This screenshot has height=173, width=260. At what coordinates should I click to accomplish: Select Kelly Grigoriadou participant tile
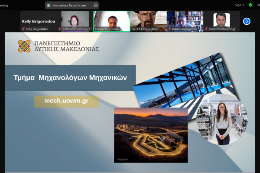(x=39, y=21)
